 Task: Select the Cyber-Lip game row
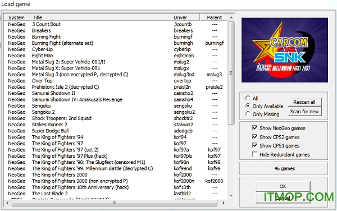[116, 49]
